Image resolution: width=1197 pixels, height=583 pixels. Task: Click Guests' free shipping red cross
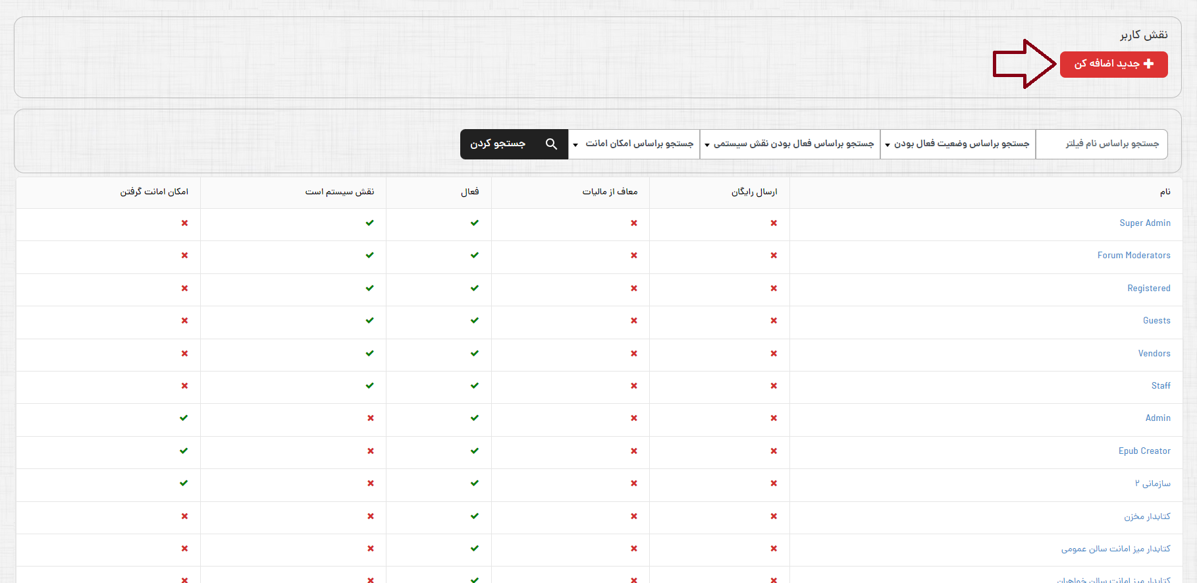tap(774, 321)
